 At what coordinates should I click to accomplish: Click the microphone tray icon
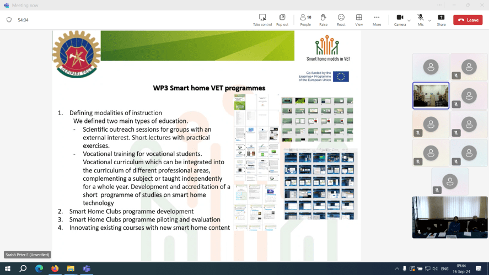tap(405, 268)
